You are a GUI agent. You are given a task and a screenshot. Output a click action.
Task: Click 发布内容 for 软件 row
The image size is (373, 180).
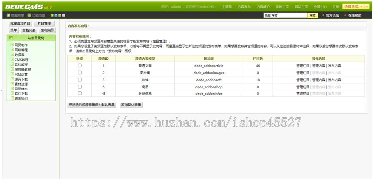[x=335, y=80]
